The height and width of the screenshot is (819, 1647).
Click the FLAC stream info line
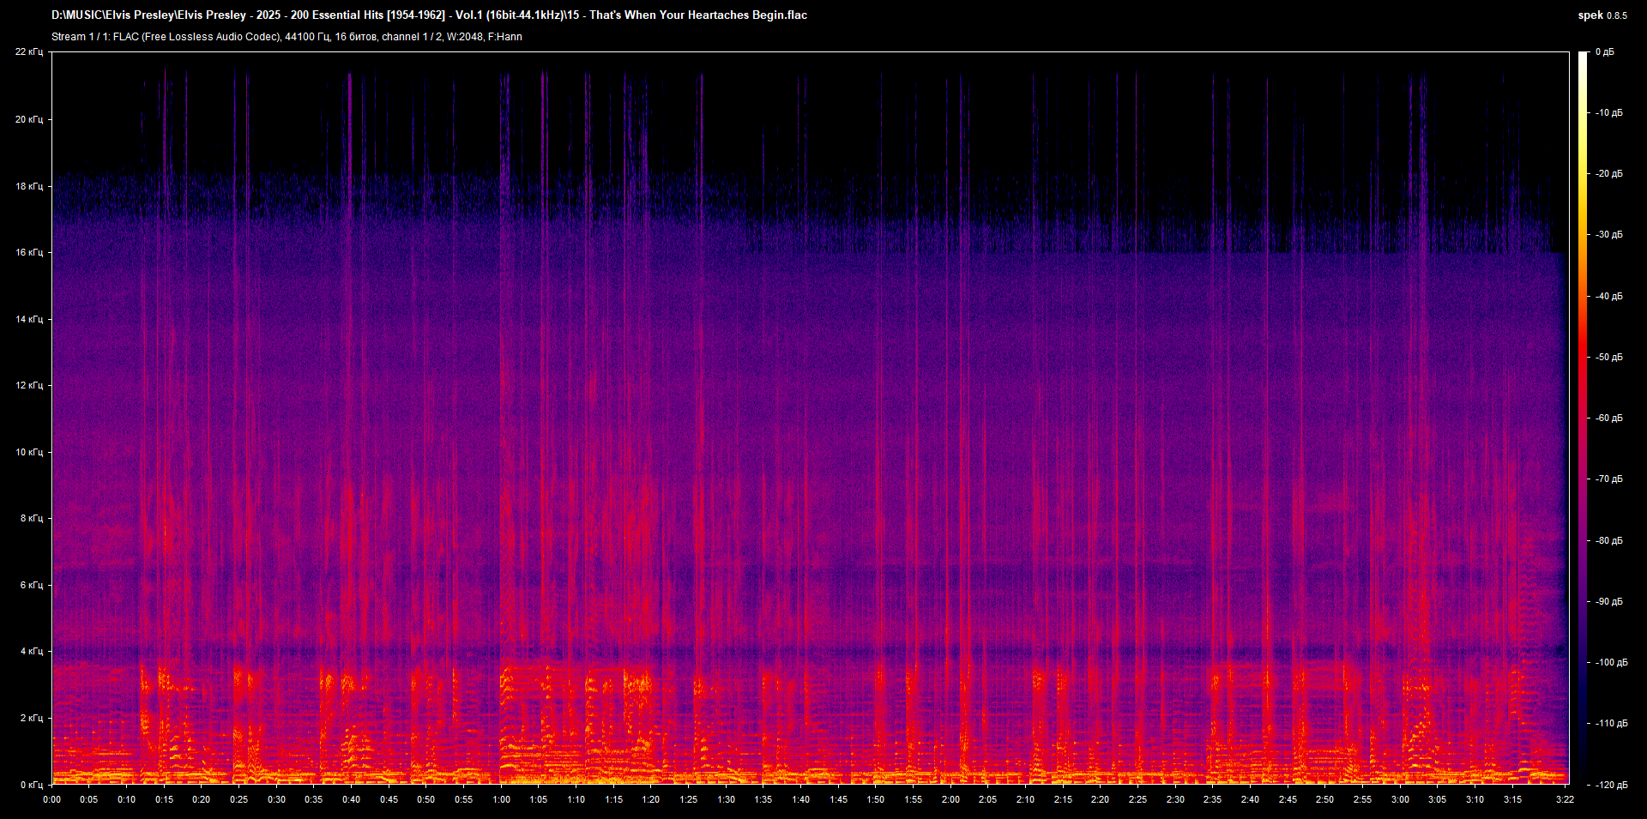click(287, 37)
